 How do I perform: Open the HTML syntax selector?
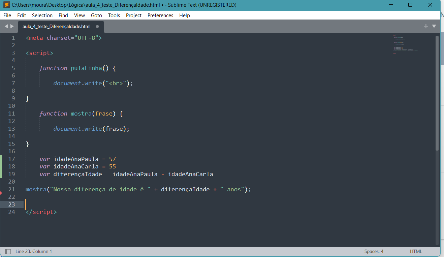pos(416,251)
